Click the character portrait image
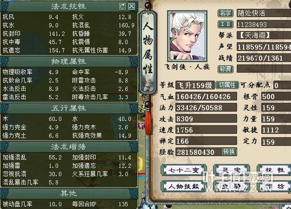Image resolution: width=291 pixels, height=209 pixels. (x=187, y=36)
